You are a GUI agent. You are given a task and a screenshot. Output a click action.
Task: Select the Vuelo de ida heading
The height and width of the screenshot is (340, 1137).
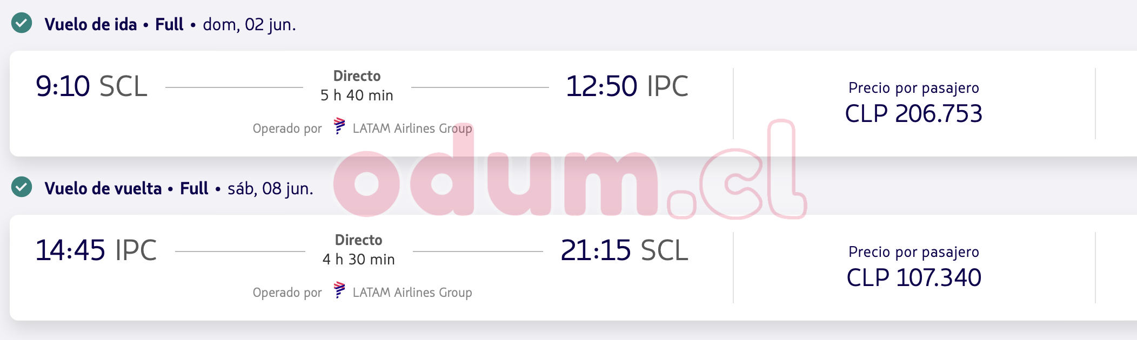point(90,25)
